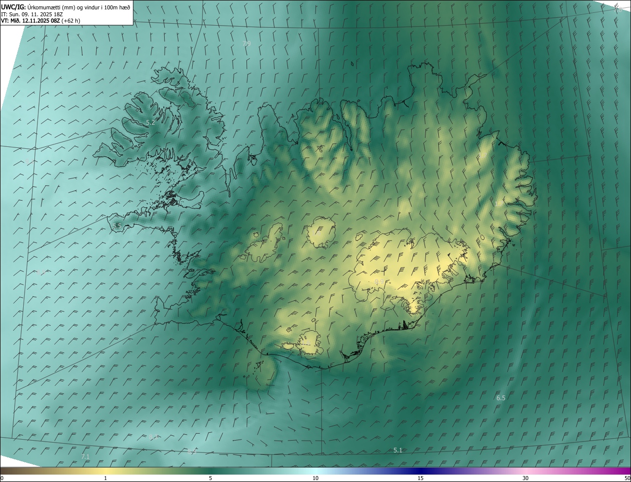Click the '7.9' value north of Iceland
Image resolution: width=631 pixels, height=482 pixels.
246,43
